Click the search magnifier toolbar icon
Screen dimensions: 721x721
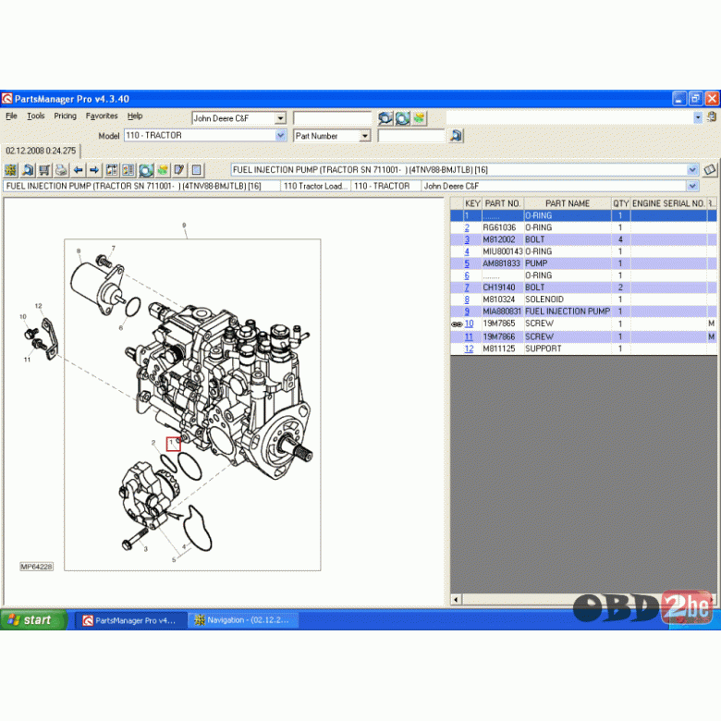pyautogui.click(x=28, y=170)
